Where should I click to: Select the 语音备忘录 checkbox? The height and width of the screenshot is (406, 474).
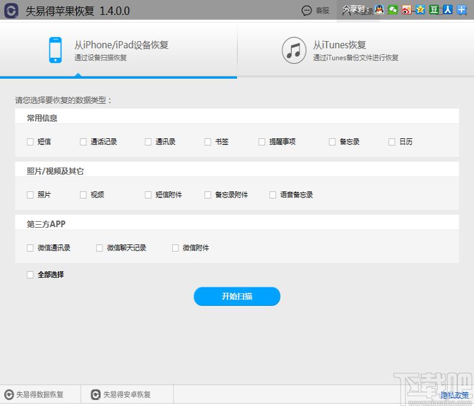(x=273, y=195)
